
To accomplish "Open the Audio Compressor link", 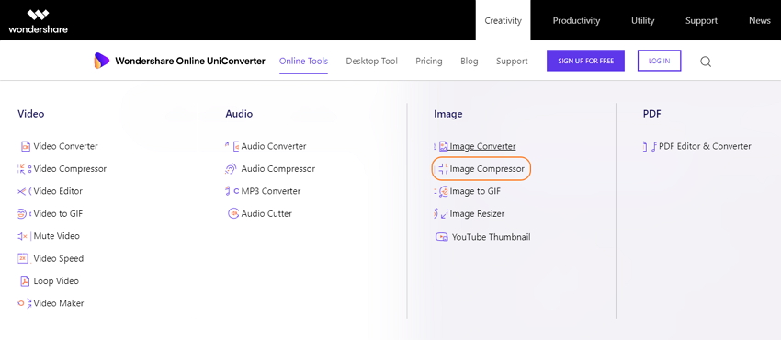I will pyautogui.click(x=278, y=169).
